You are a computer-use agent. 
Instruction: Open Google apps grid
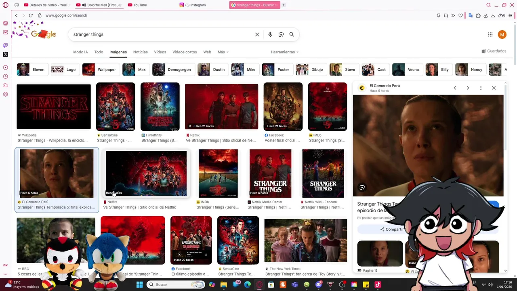490,35
